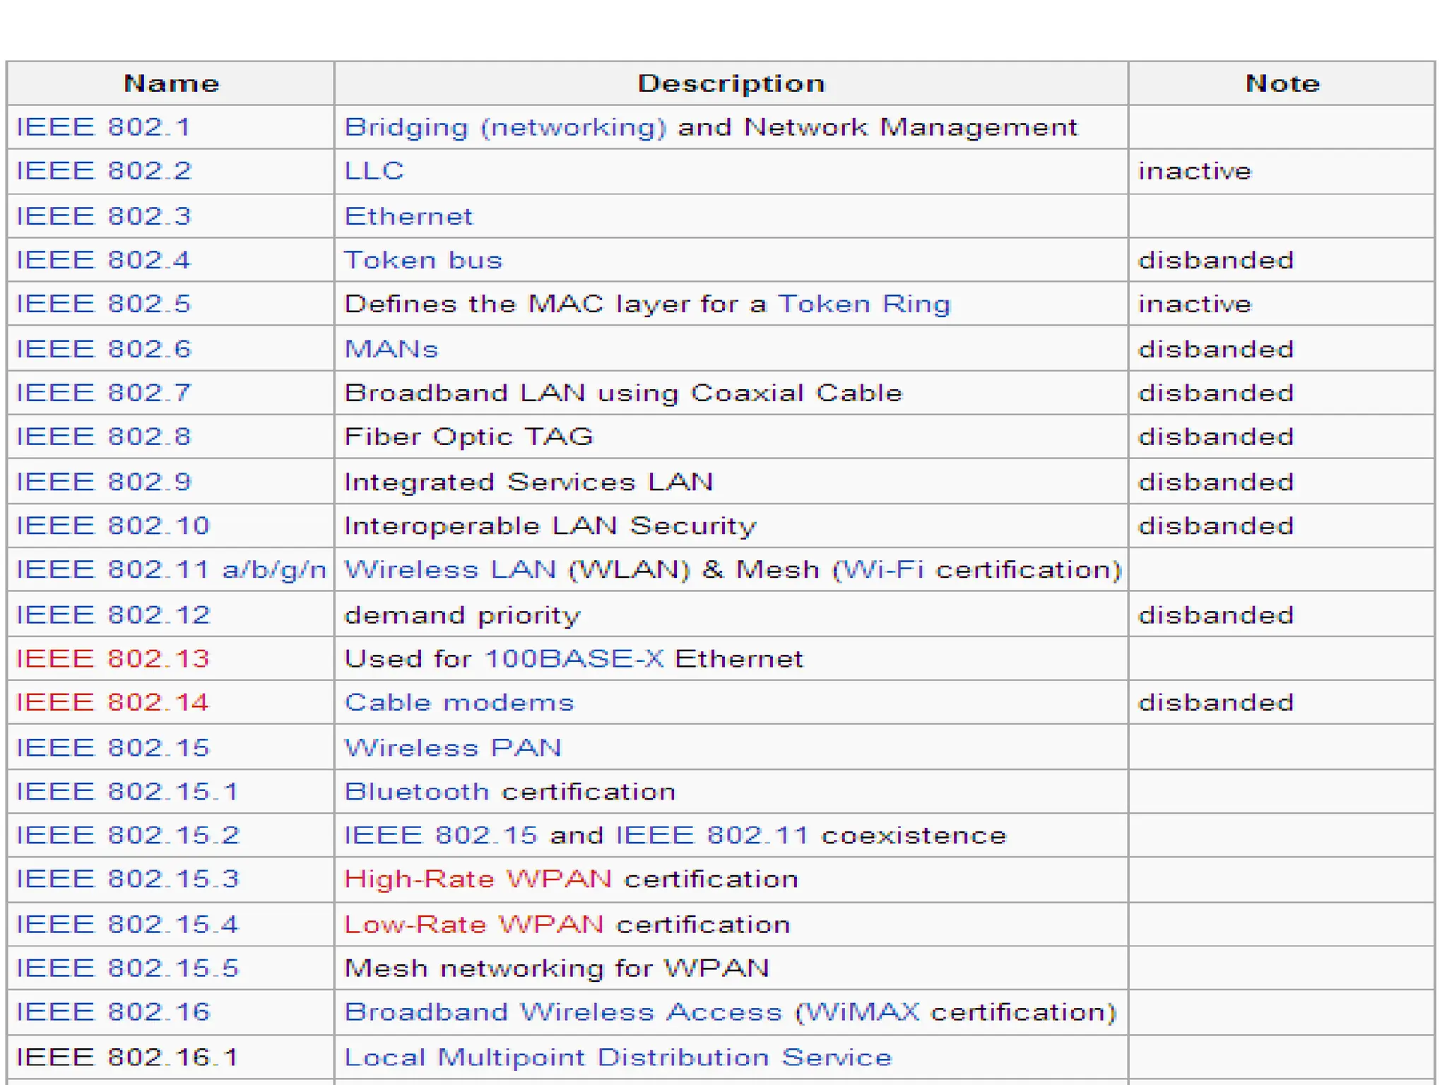The image size is (1447, 1085).
Task: Click the Cable modems link
Action: [x=459, y=702]
